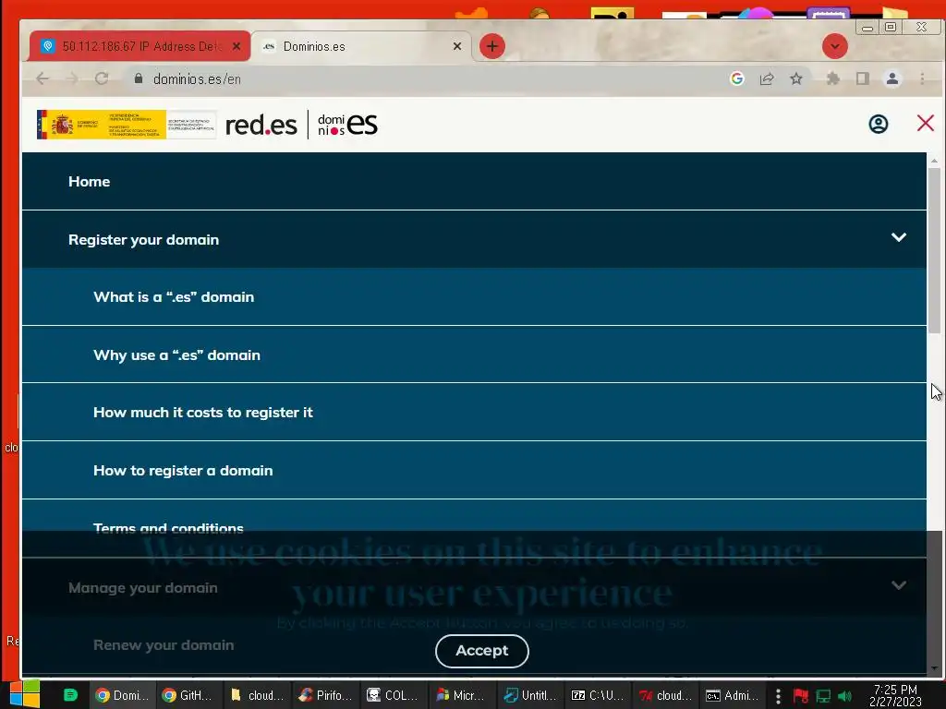Viewport: 946px width, 709px height.
Task: Open the COL... taskbar item
Action: [x=394, y=695]
